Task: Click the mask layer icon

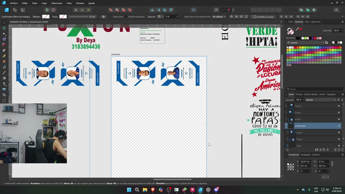Action: click(317, 150)
